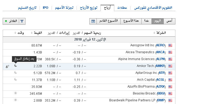Show هذا الأسبوع (this week) earnings

pos(131,21)
